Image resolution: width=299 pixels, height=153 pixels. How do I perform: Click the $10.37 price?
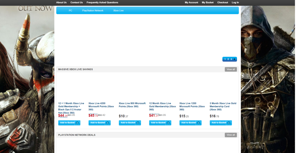(124, 116)
